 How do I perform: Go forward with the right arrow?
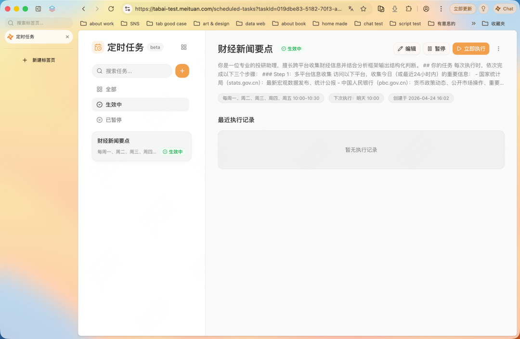pos(97,9)
